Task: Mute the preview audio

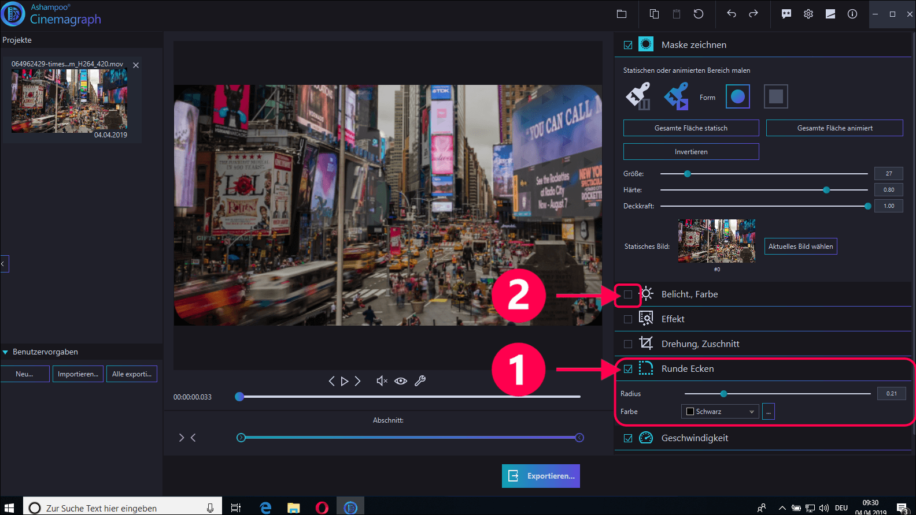Action: 382,381
